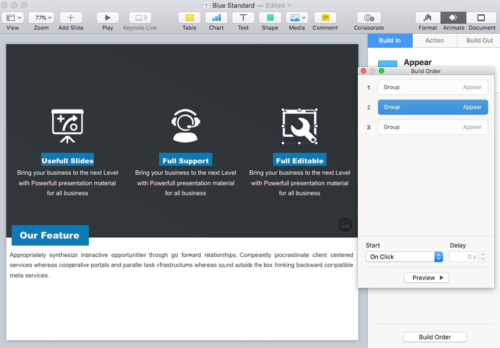Click description text under Usefull Slides
This screenshot has width=500, height=348.
pos(67,183)
